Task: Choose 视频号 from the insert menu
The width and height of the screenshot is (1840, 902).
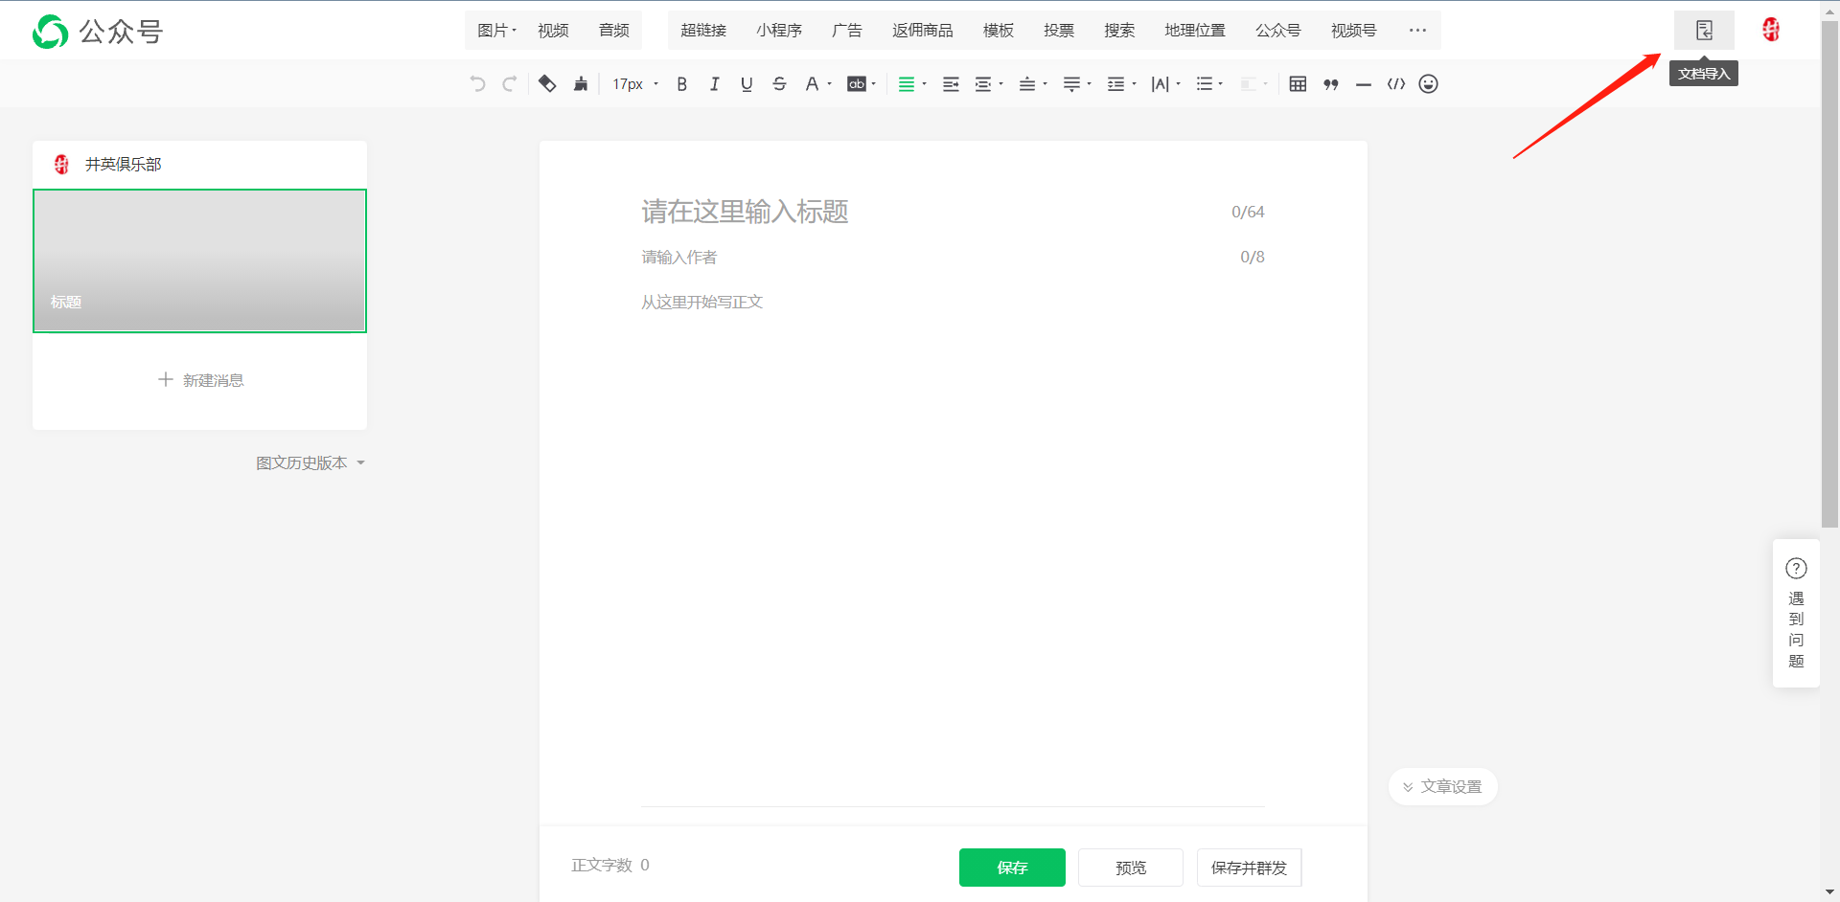Action: click(x=1354, y=31)
